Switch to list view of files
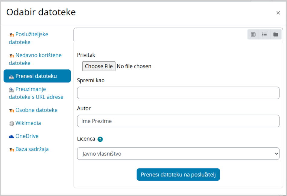The width and height of the screenshot is (287, 196). (x=264, y=34)
